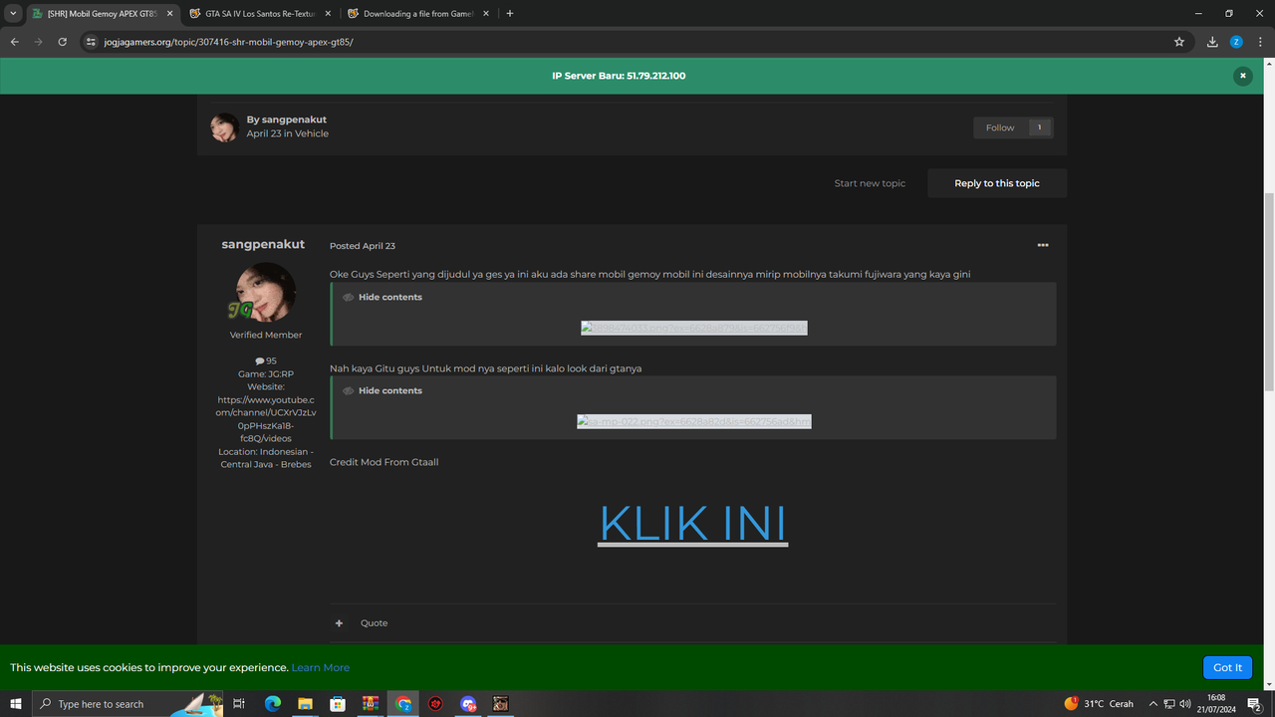The width and height of the screenshot is (1275, 717).
Task: Open the weather widget showing 31°C Cerah
Action: click(x=1100, y=704)
